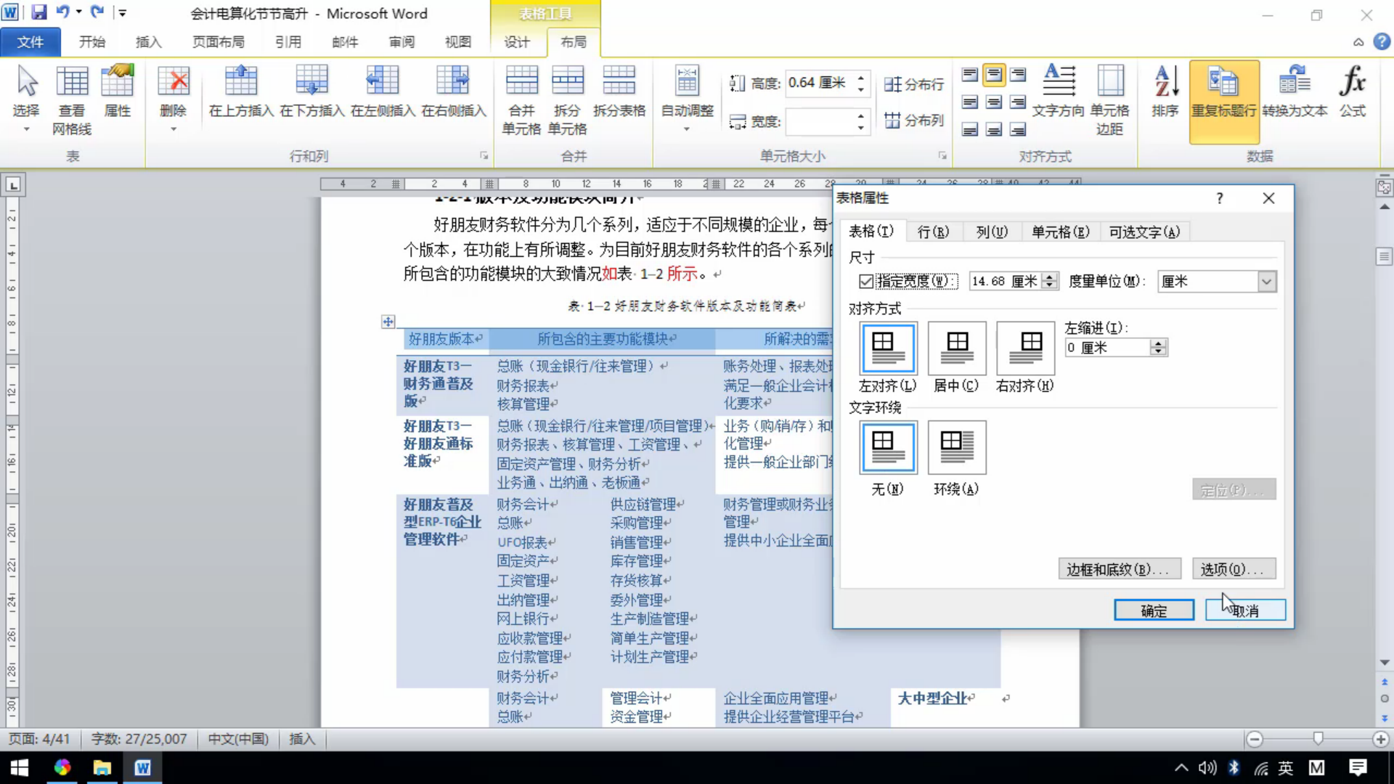Open the 度量单位 unit dropdown
The height and width of the screenshot is (784, 1394).
pyautogui.click(x=1266, y=281)
